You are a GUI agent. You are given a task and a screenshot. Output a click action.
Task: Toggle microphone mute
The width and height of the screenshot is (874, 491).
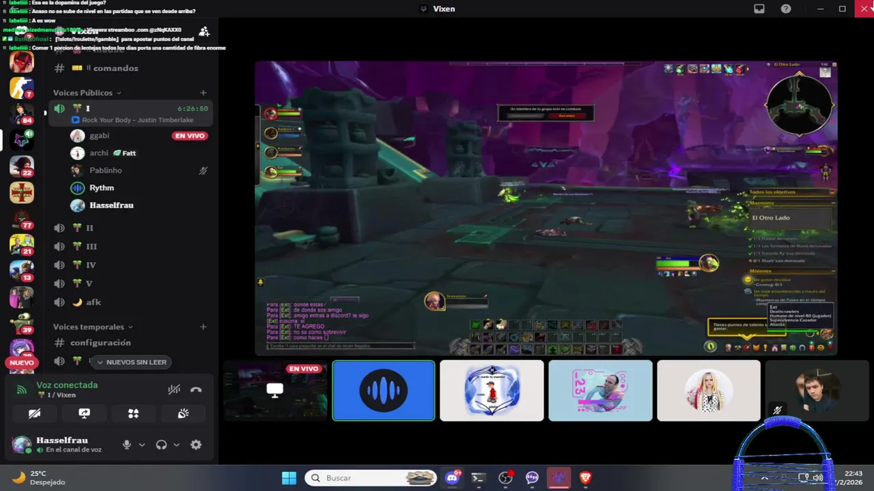[x=126, y=445]
